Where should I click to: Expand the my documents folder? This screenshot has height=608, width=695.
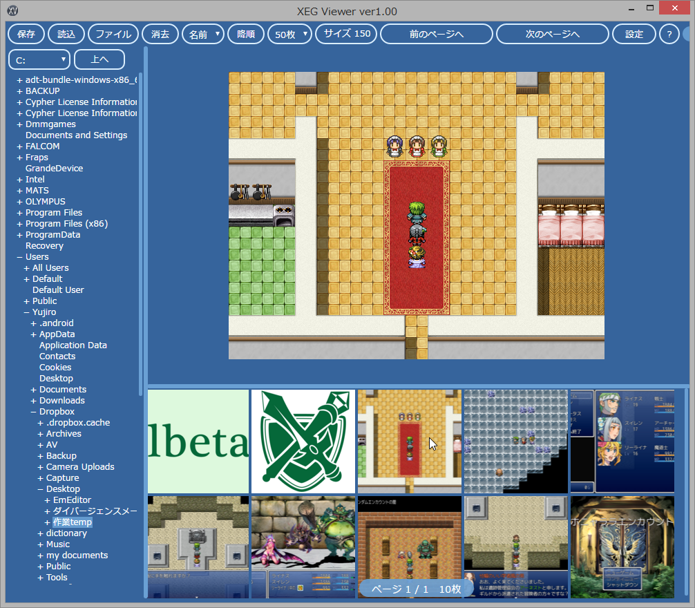pyautogui.click(x=41, y=555)
